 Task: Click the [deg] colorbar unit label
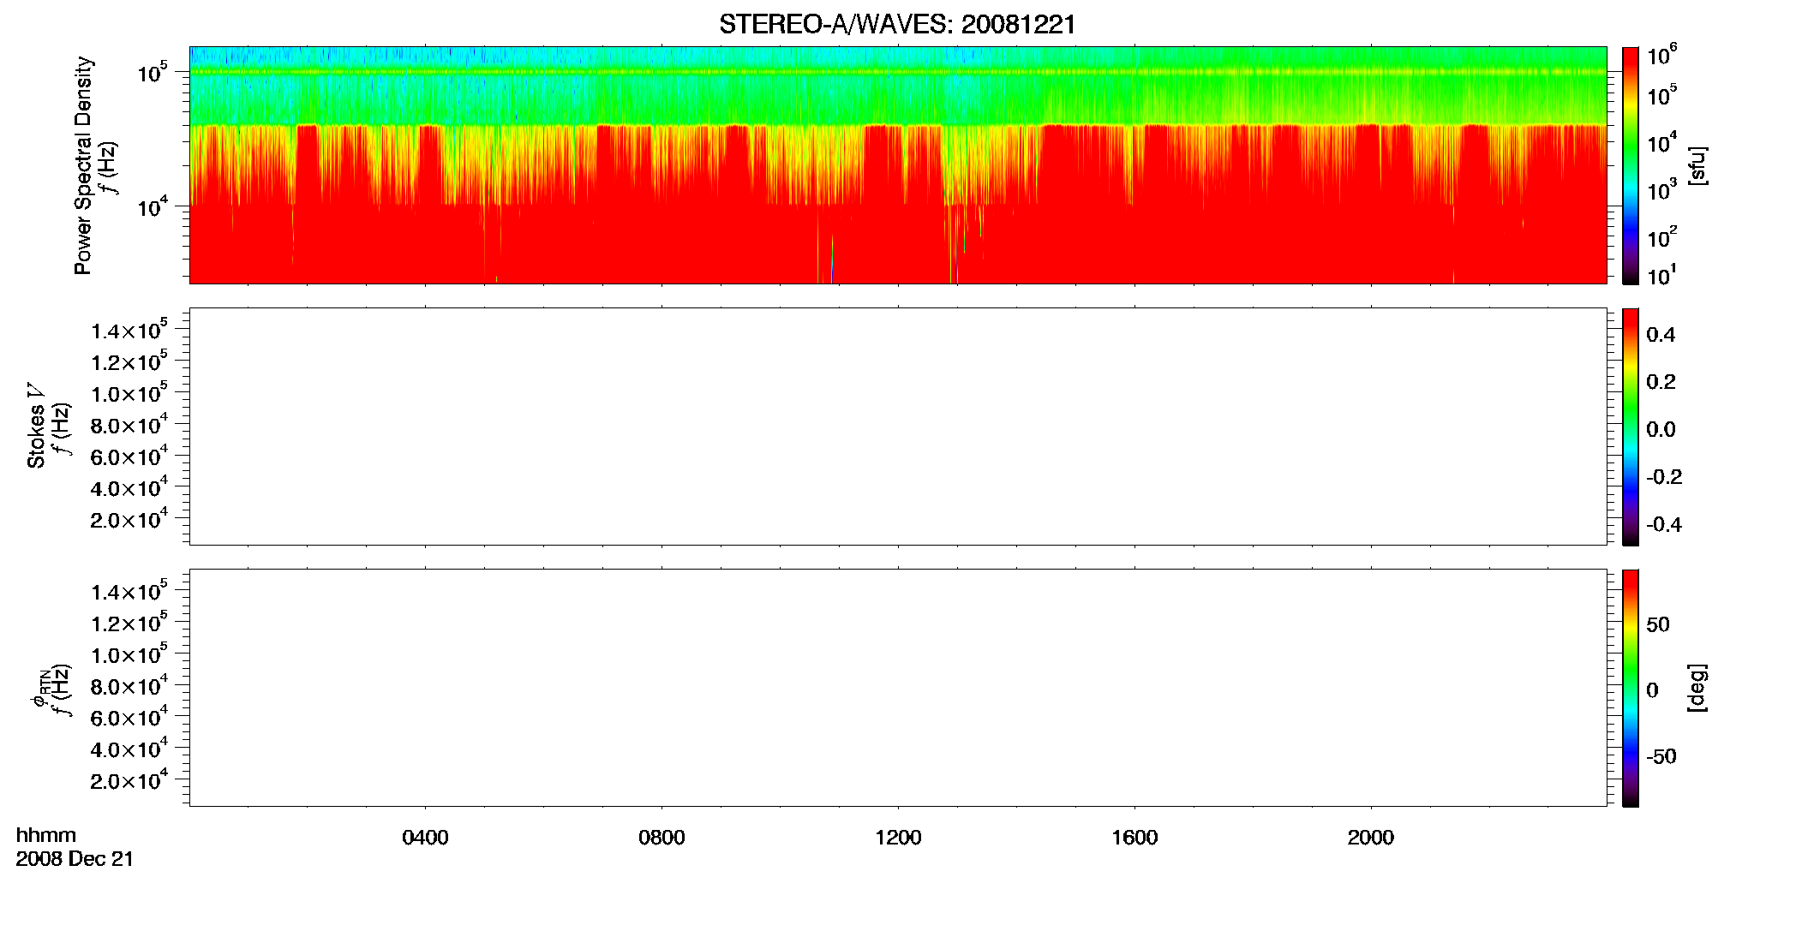tap(1697, 688)
